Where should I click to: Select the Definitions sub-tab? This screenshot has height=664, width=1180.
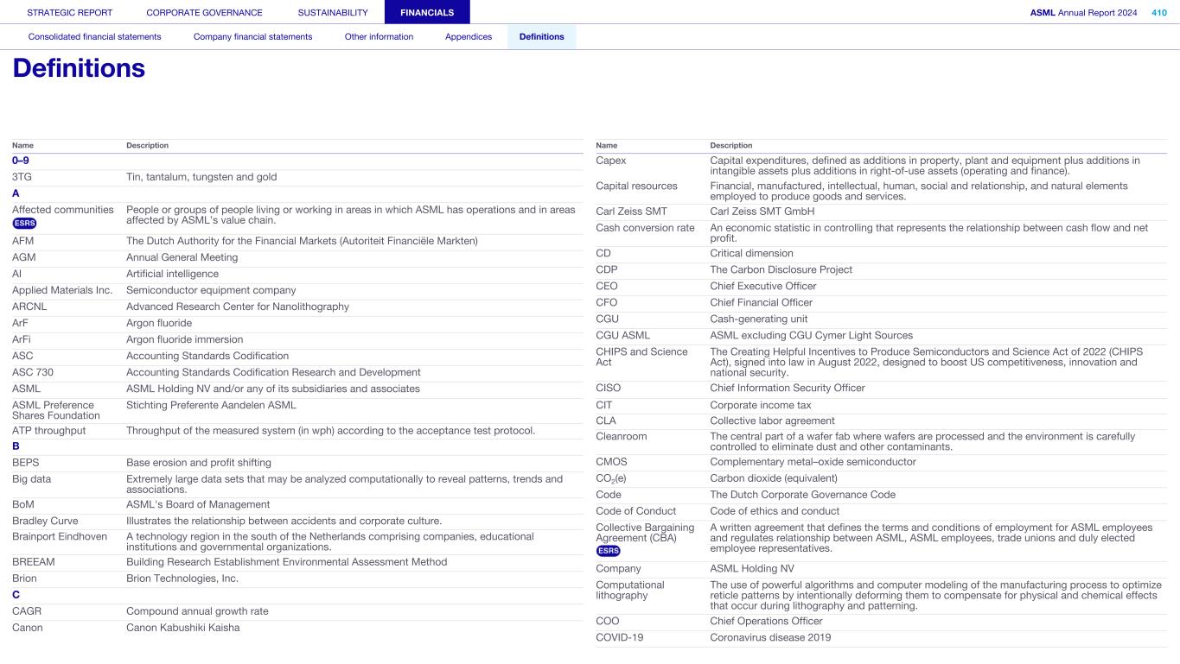[x=541, y=37]
